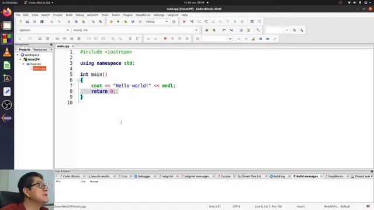
Task: Click the highlighter pen toolbar icon
Action: tap(253, 39)
